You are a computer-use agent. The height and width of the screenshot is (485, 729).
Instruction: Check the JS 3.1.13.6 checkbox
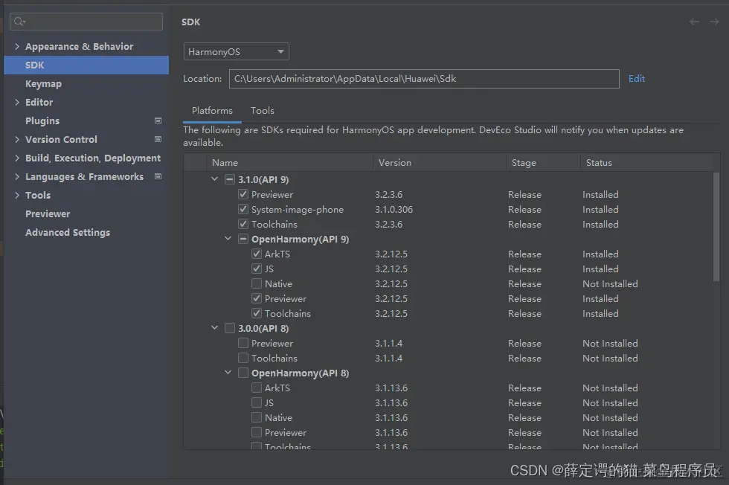click(257, 402)
